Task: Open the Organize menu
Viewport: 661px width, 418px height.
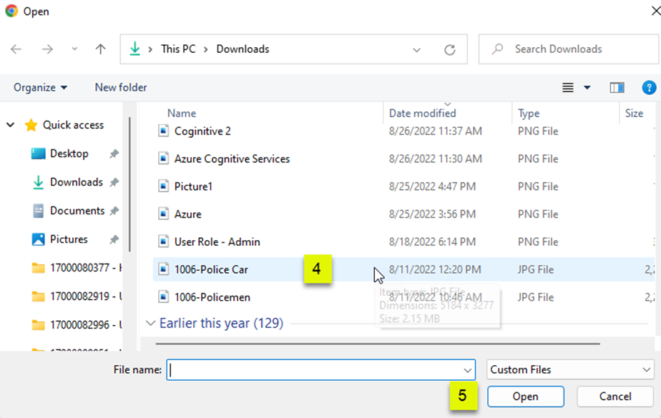Action: pos(41,87)
